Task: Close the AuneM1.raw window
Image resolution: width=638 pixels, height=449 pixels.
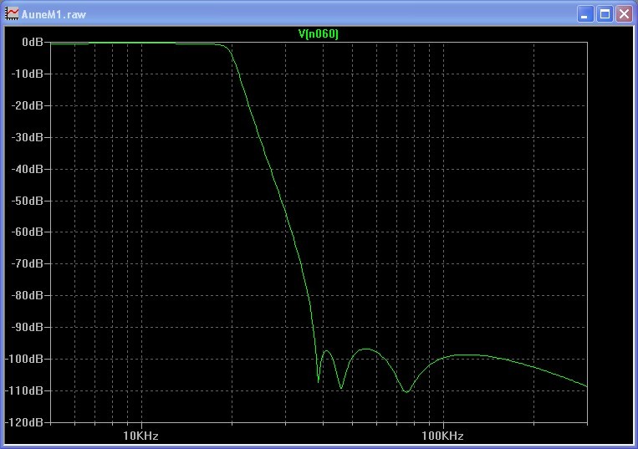Action: [x=624, y=14]
